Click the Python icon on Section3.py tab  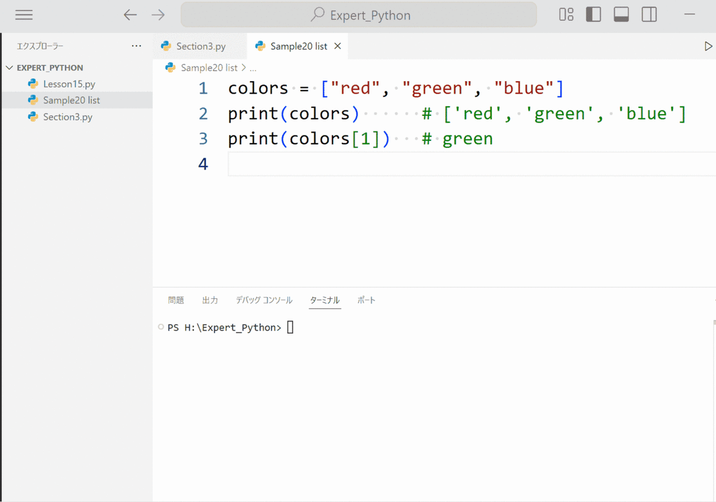[x=166, y=46]
